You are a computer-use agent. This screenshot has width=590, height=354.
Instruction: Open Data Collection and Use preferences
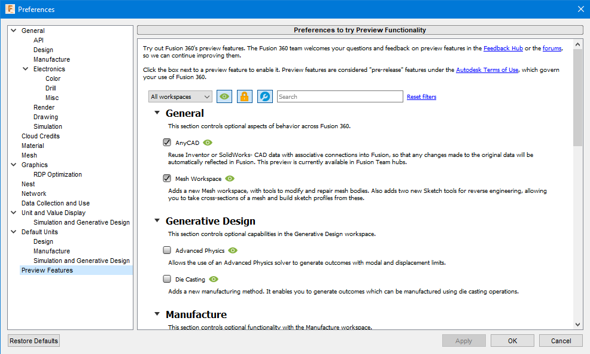pyautogui.click(x=56, y=203)
